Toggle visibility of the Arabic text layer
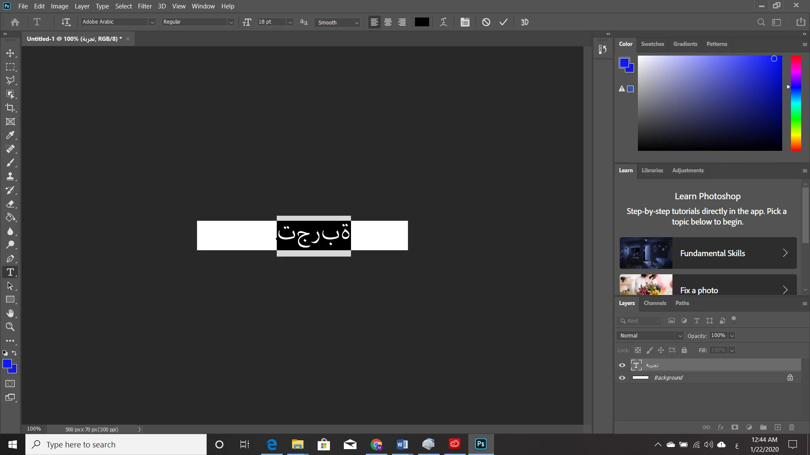This screenshot has width=810, height=455. coord(622,365)
